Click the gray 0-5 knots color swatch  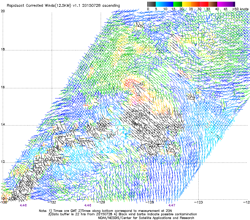tap(151, 4)
